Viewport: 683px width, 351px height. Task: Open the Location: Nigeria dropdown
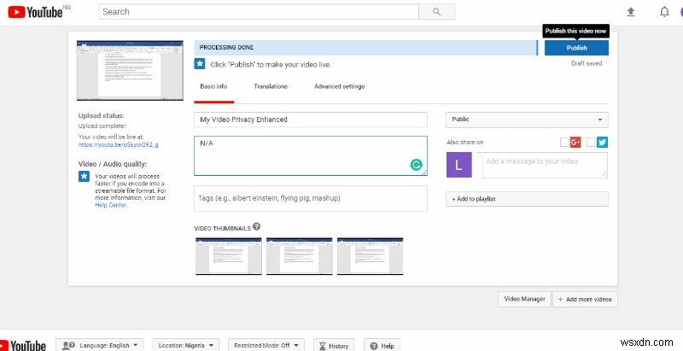185,345
